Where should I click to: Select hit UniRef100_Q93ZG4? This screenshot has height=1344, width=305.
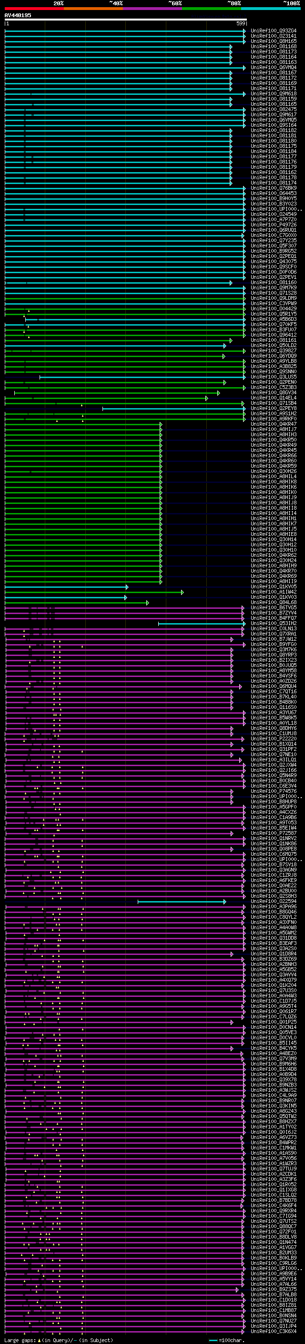274,31
